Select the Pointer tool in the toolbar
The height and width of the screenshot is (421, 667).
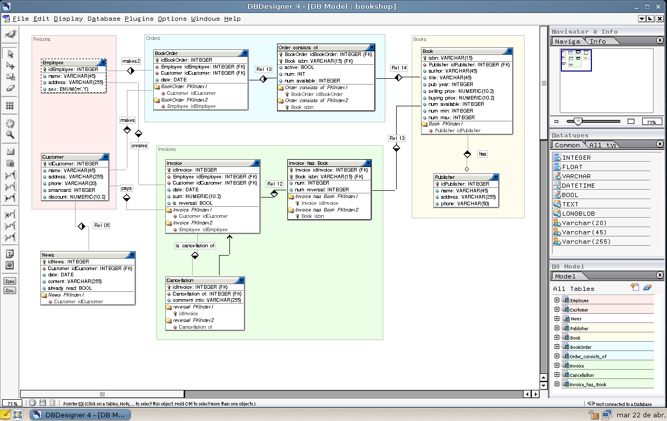point(10,54)
